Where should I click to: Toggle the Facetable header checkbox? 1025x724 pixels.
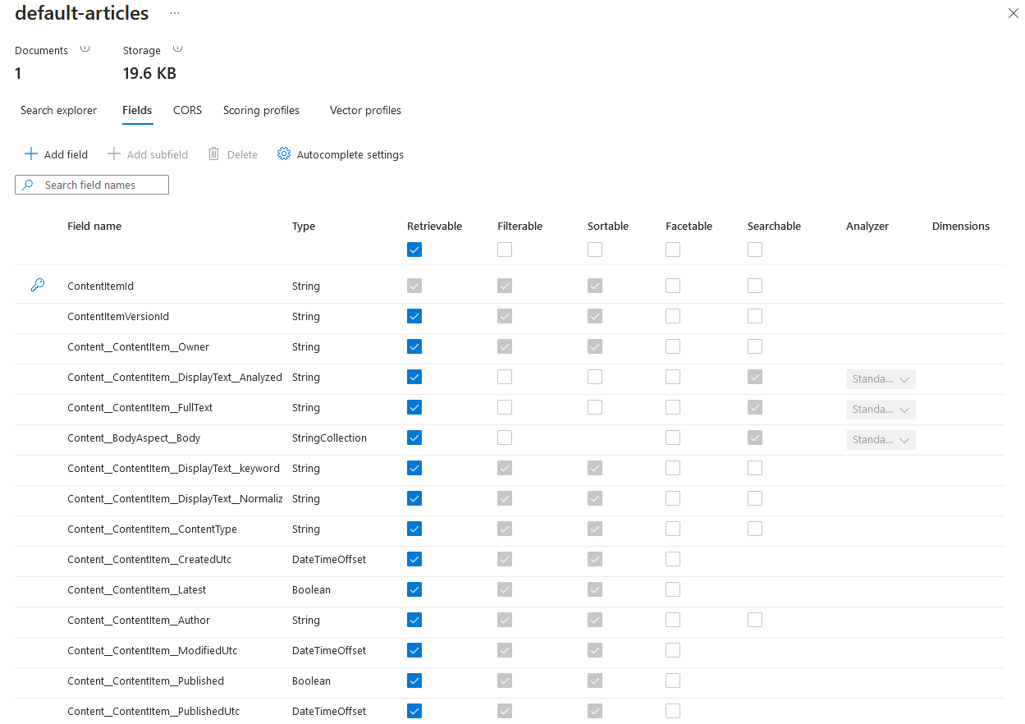point(673,250)
